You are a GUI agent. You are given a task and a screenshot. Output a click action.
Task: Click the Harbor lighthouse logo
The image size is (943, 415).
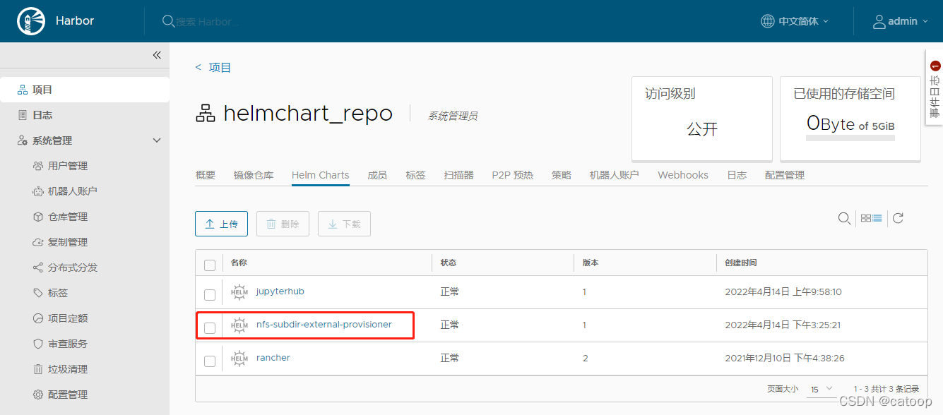(x=30, y=21)
